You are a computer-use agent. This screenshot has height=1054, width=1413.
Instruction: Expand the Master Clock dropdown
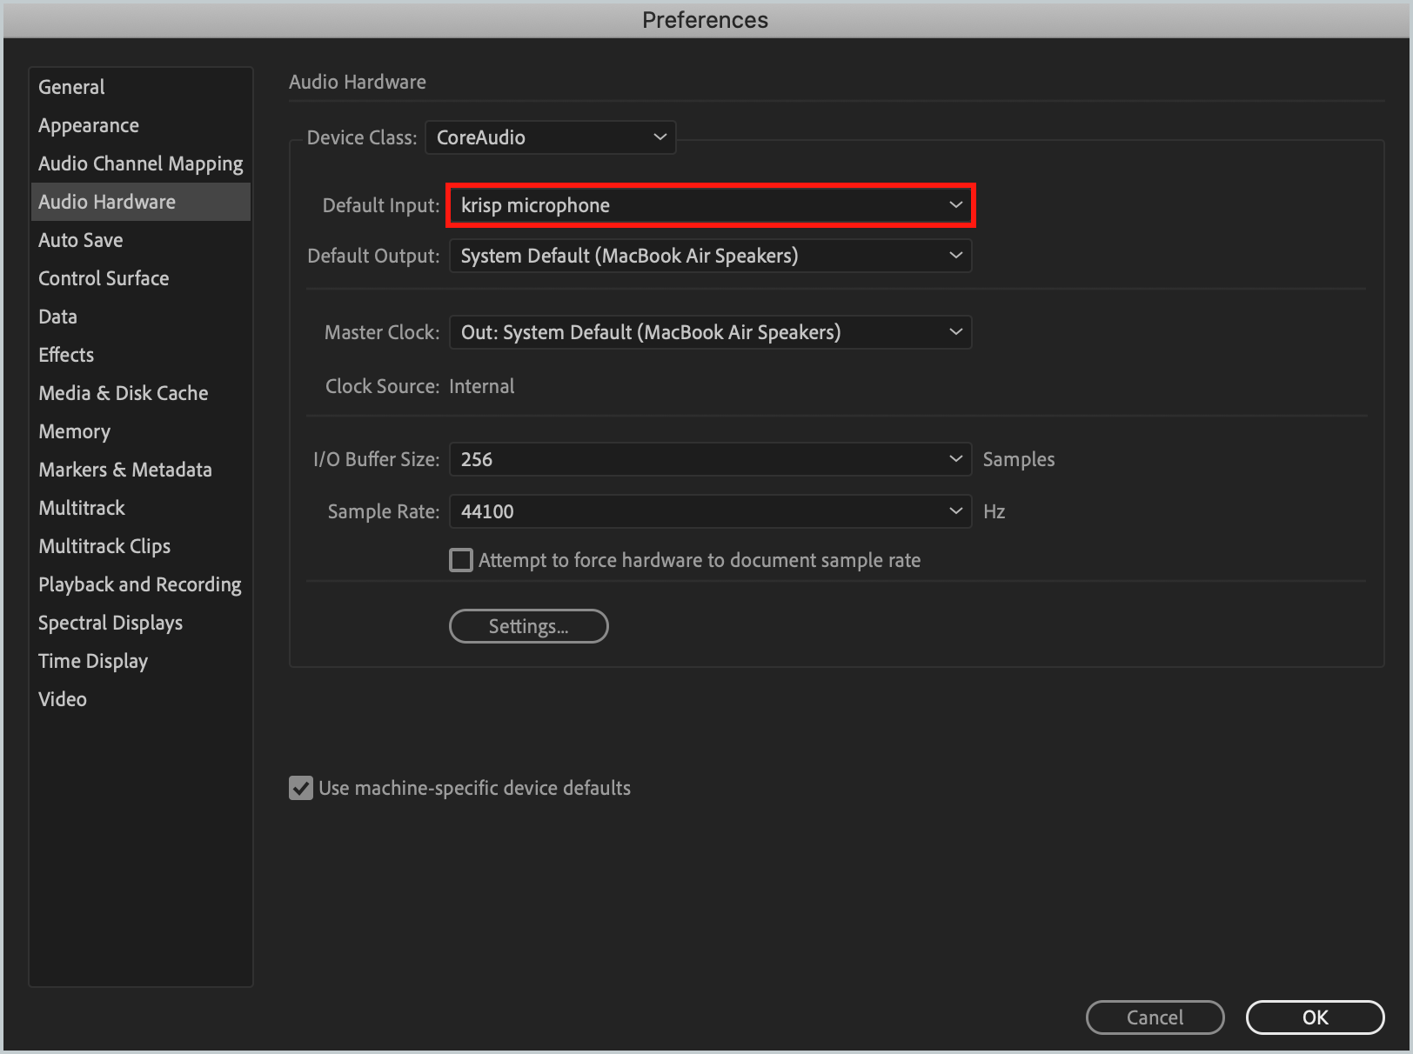[709, 331]
